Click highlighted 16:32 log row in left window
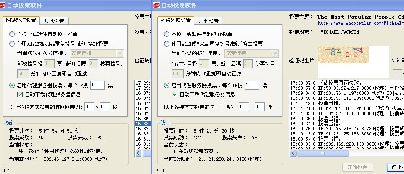 [143, 124]
